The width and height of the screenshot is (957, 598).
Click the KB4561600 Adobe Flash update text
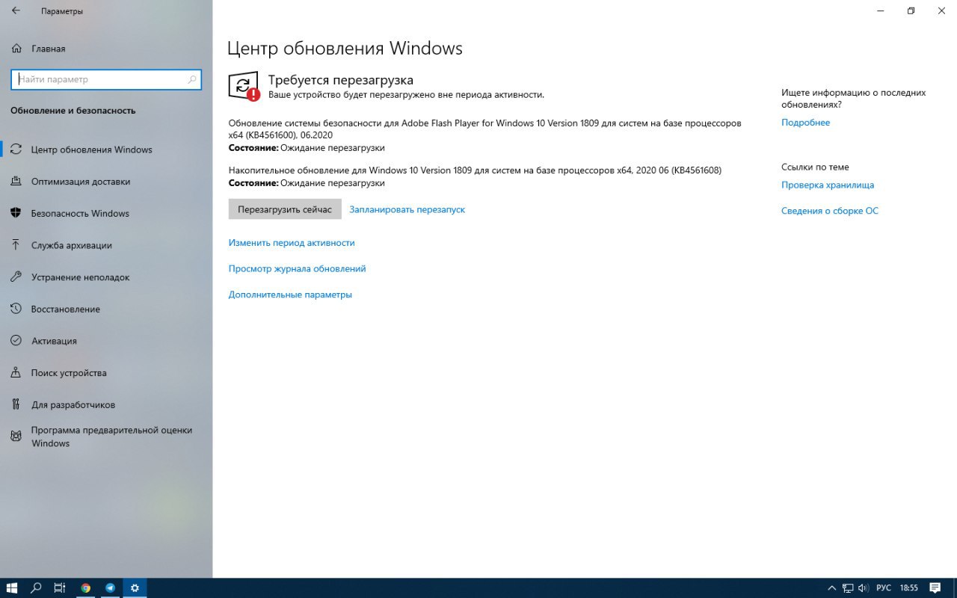484,129
